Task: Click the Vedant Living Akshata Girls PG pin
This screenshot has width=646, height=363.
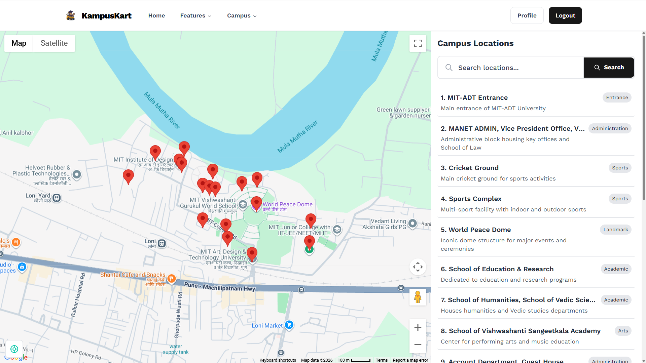Action: pyautogui.click(x=412, y=224)
